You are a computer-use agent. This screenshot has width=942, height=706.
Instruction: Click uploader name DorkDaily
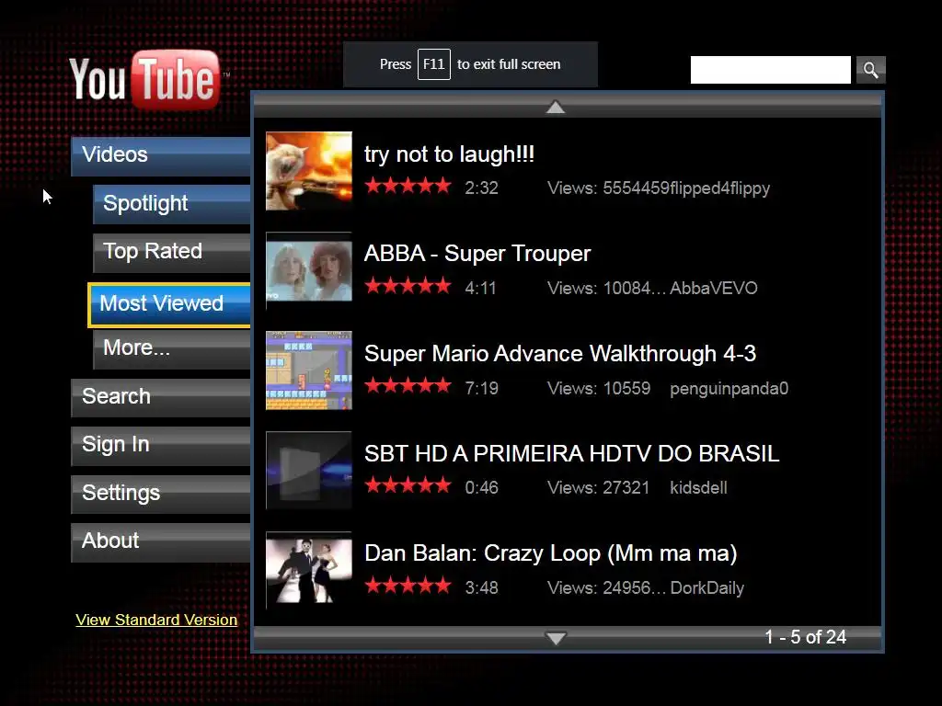pyautogui.click(x=707, y=587)
